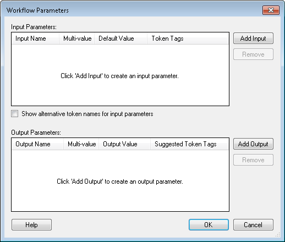Sort by the Default Value column header
The width and height of the screenshot is (285, 242).
(x=120, y=38)
